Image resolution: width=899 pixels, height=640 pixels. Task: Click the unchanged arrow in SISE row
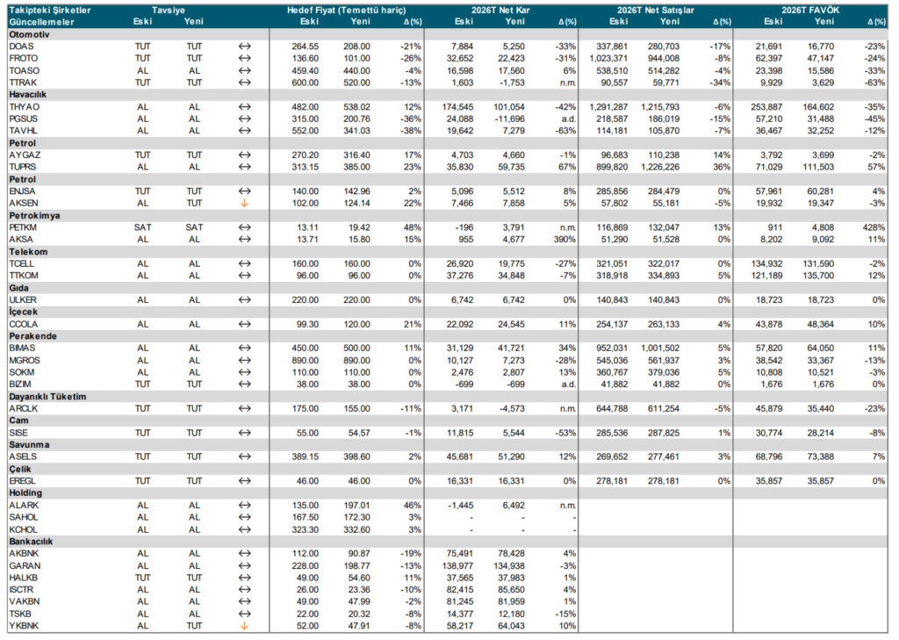point(245,434)
